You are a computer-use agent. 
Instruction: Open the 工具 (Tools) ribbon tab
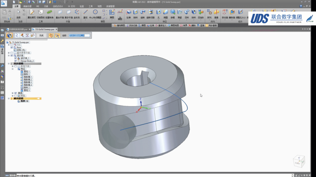point(91,6)
